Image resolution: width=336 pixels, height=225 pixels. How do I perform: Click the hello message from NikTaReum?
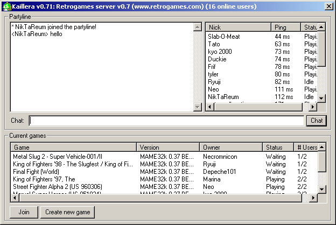(x=37, y=34)
